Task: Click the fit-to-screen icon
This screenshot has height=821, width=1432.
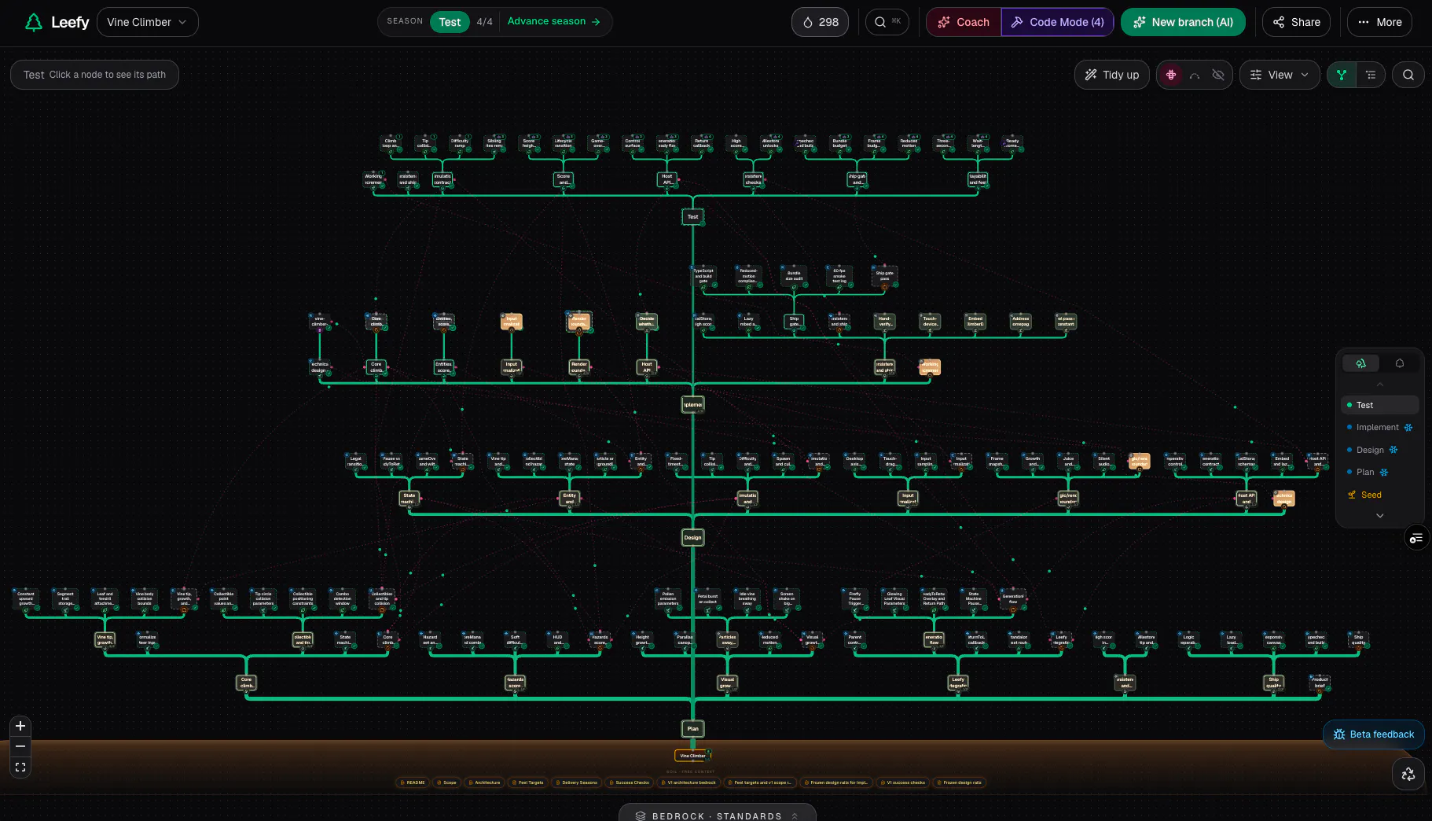Action: point(20,767)
